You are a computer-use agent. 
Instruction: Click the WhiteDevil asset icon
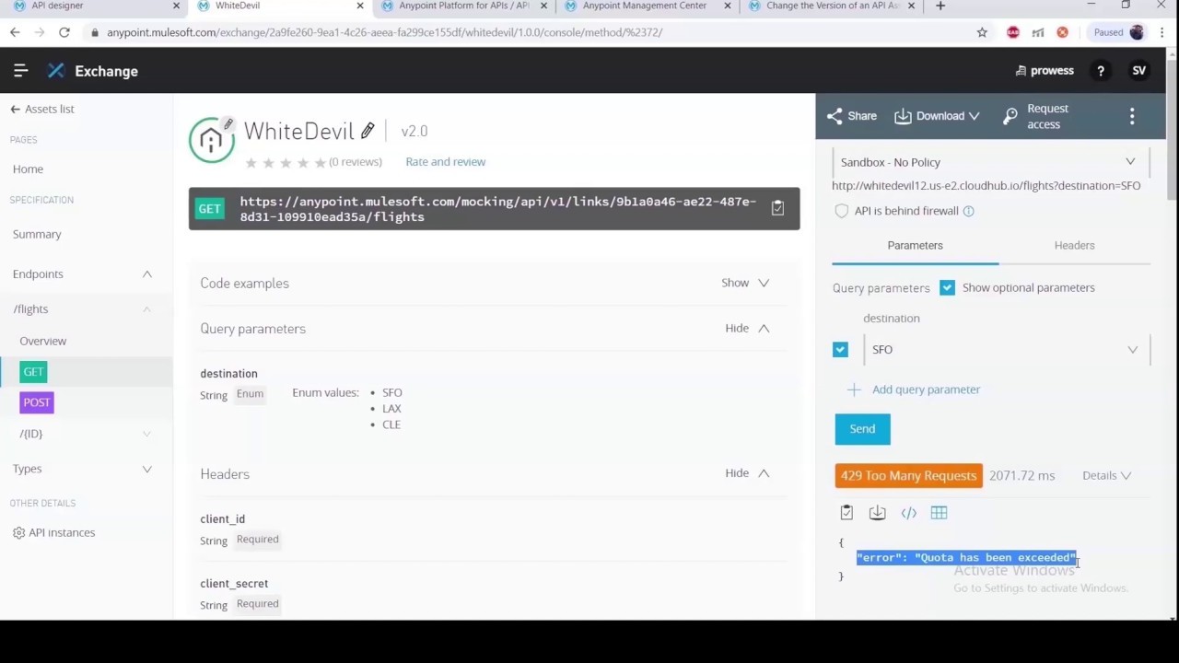212,140
